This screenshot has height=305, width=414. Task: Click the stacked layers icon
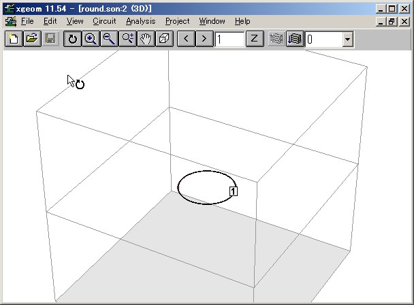coord(295,39)
